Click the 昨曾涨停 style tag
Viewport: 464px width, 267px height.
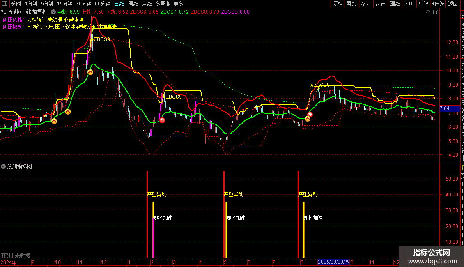click(x=74, y=20)
